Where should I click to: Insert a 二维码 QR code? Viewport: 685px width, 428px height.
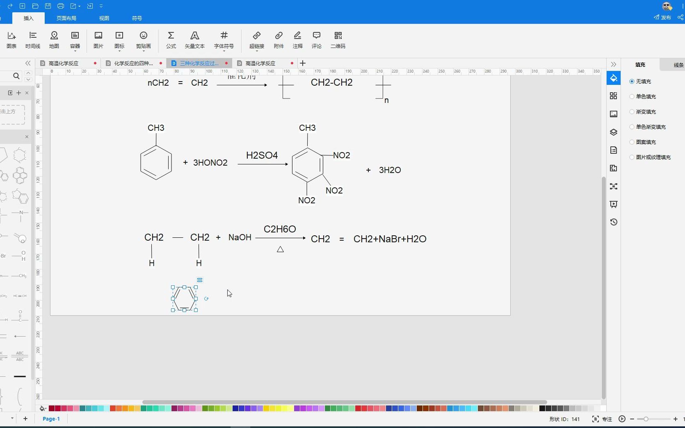click(x=338, y=40)
